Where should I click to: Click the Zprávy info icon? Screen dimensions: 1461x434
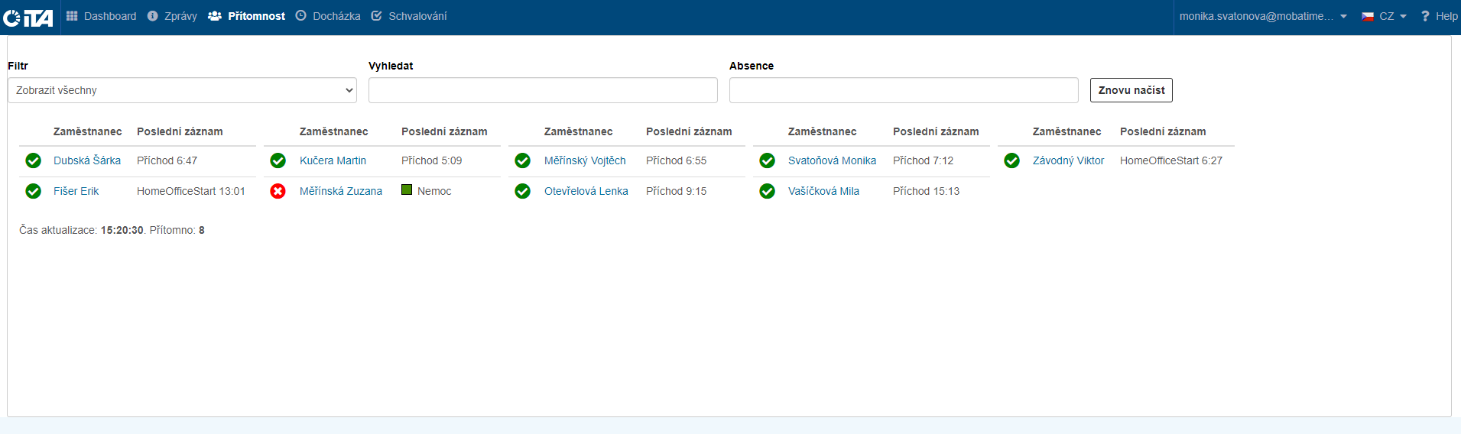tap(153, 16)
